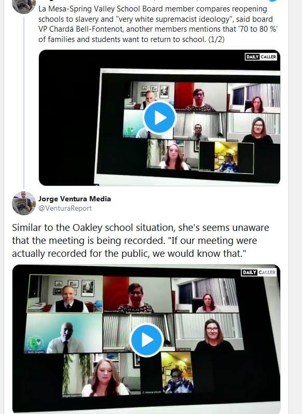Select blonde woman tile in second video
The image size is (302, 414).
click(102, 375)
